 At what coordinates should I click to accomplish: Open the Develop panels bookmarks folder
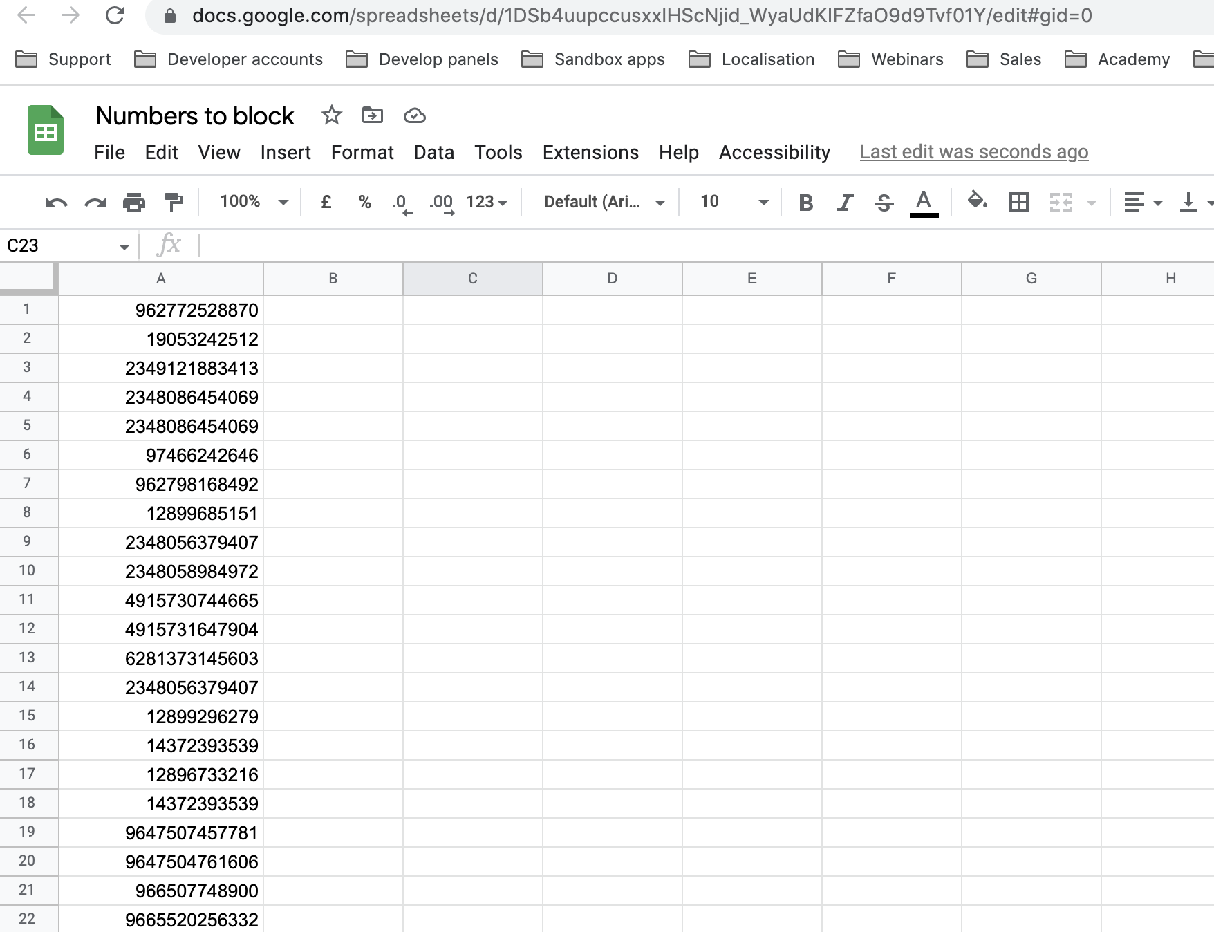pyautogui.click(x=422, y=59)
